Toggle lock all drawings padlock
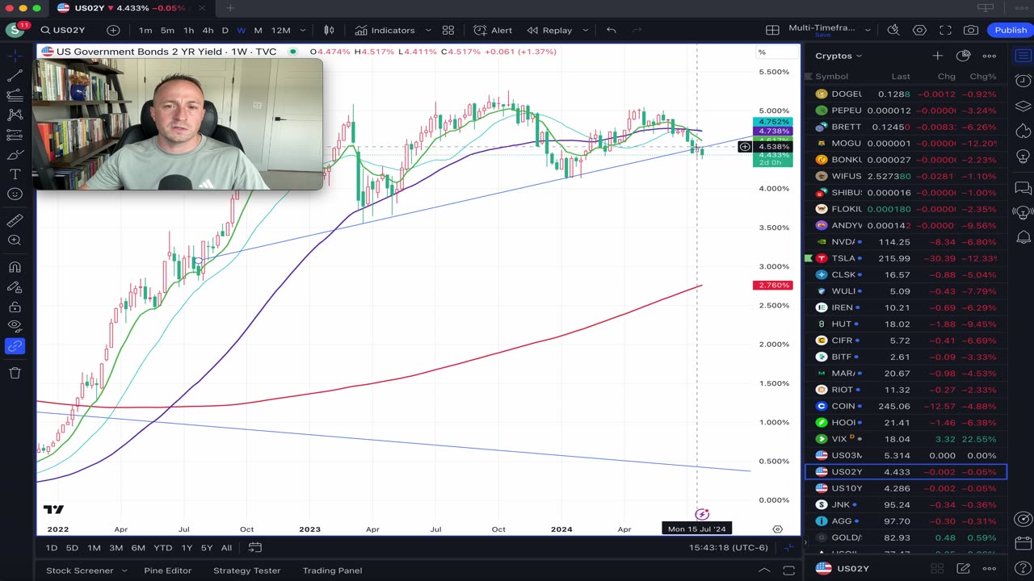 tap(15, 307)
